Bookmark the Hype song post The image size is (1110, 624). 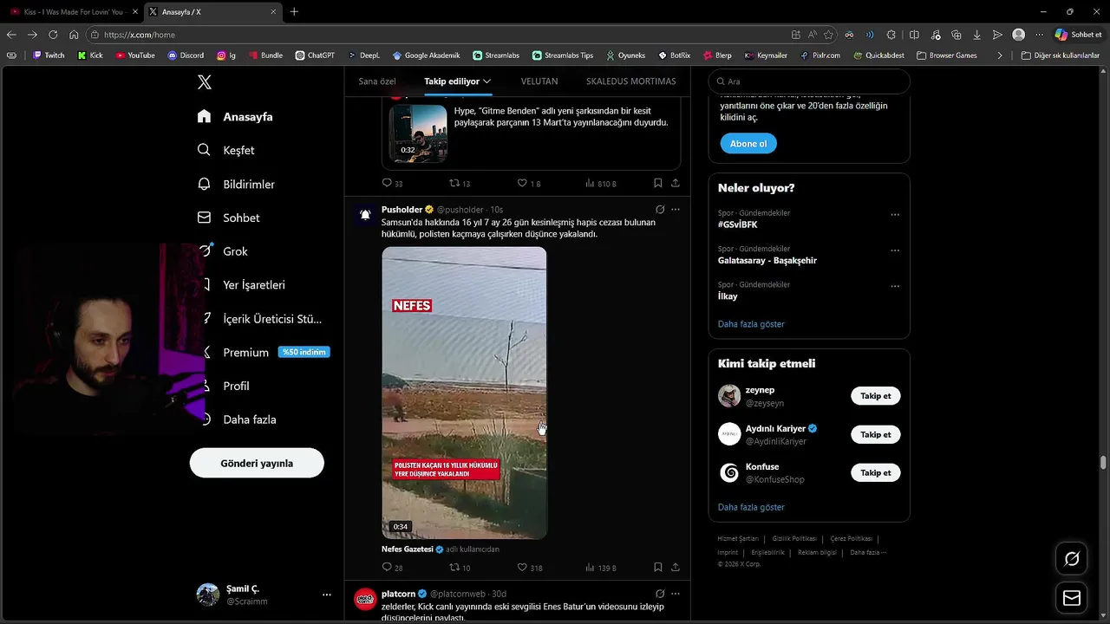pyautogui.click(x=658, y=183)
